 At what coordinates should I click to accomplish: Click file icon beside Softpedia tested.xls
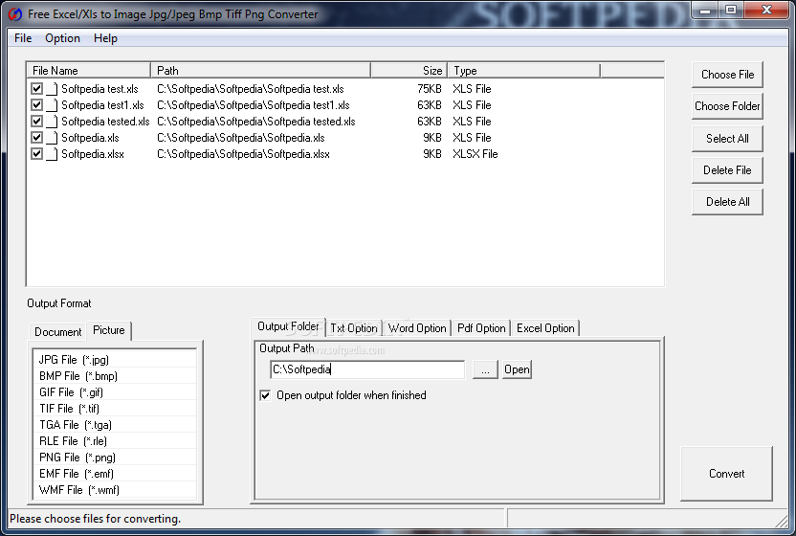click(52, 122)
